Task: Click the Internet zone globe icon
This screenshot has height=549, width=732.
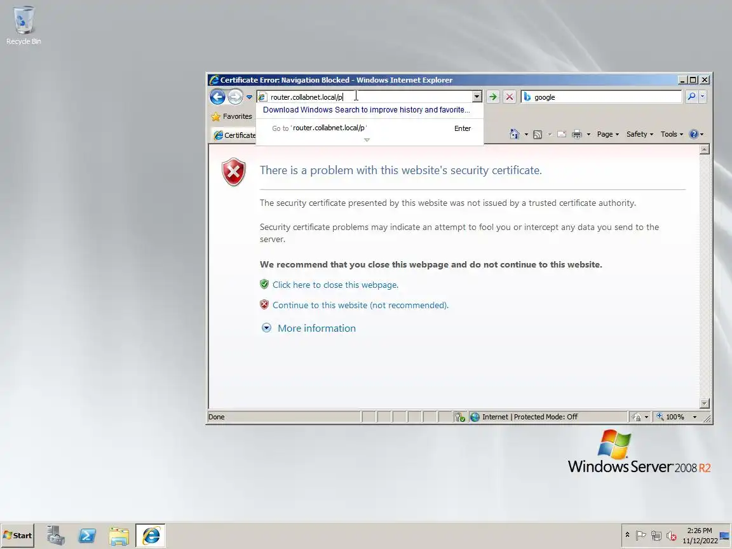Action: 475,417
